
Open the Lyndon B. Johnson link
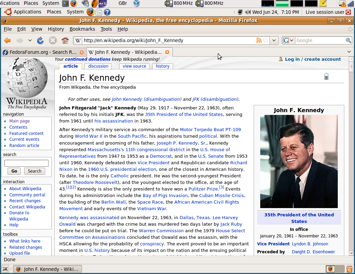click(310, 244)
